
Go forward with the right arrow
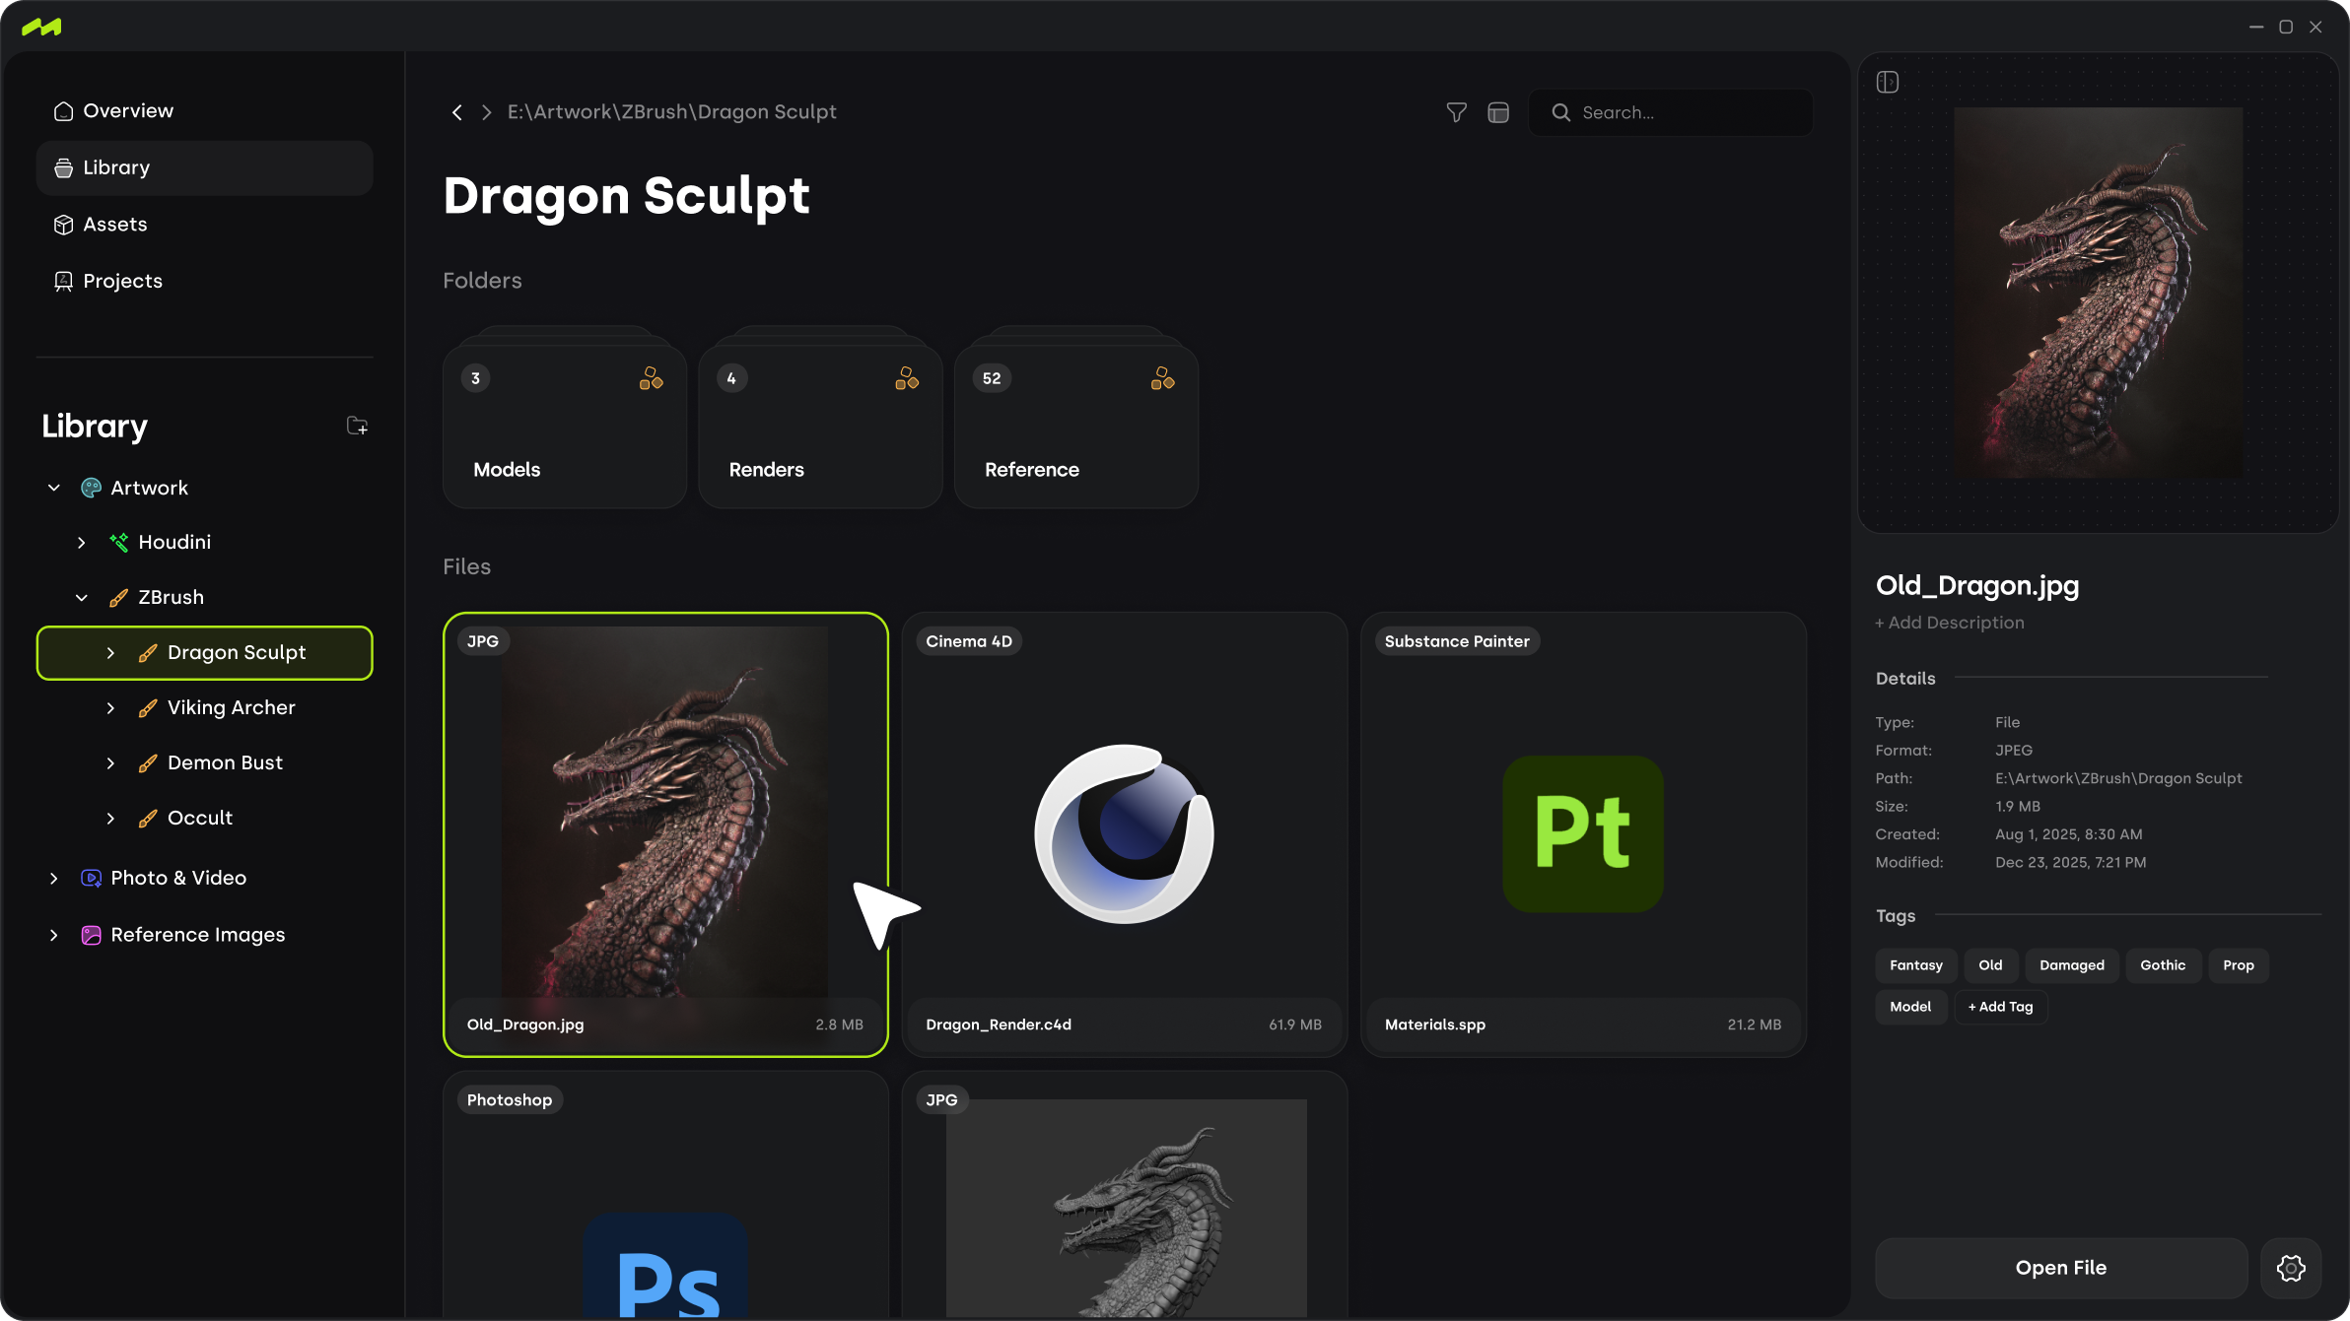coord(486,112)
